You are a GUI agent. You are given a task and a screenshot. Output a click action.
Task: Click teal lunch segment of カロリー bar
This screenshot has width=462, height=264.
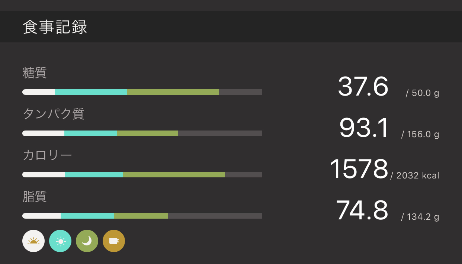coord(94,175)
